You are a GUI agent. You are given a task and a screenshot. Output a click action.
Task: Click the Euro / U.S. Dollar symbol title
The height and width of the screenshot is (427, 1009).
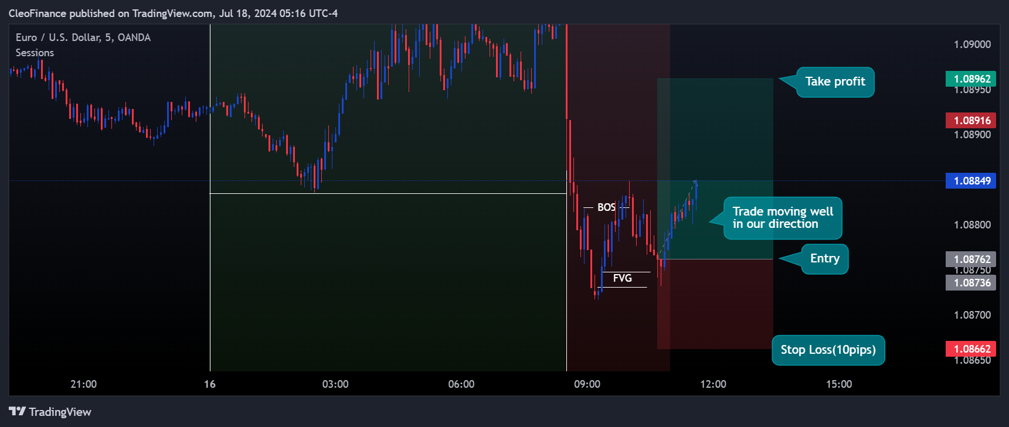(83, 37)
